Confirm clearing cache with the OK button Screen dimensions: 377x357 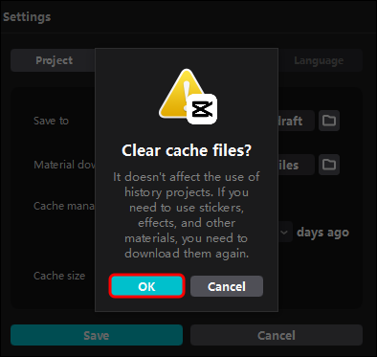pyautogui.click(x=146, y=286)
